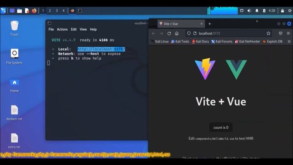Switch to workspace 1
Screen dimensions: 293x165
click(x=43, y=11)
